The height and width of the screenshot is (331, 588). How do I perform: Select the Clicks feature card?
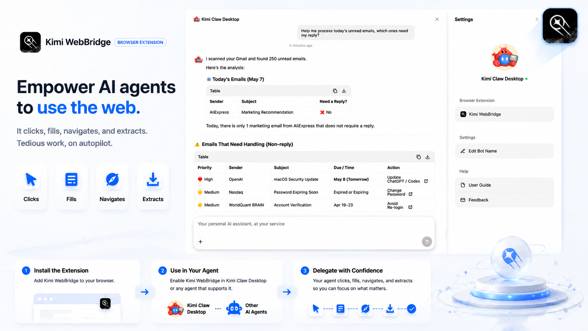(x=31, y=186)
